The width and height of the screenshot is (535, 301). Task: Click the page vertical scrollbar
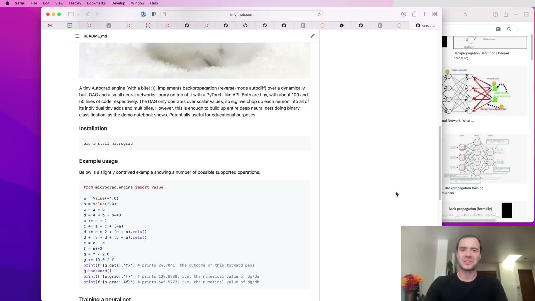point(440,163)
